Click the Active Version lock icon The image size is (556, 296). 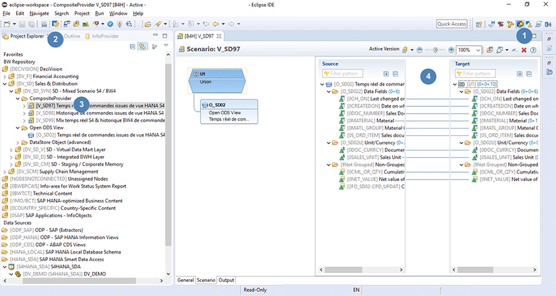(404, 50)
